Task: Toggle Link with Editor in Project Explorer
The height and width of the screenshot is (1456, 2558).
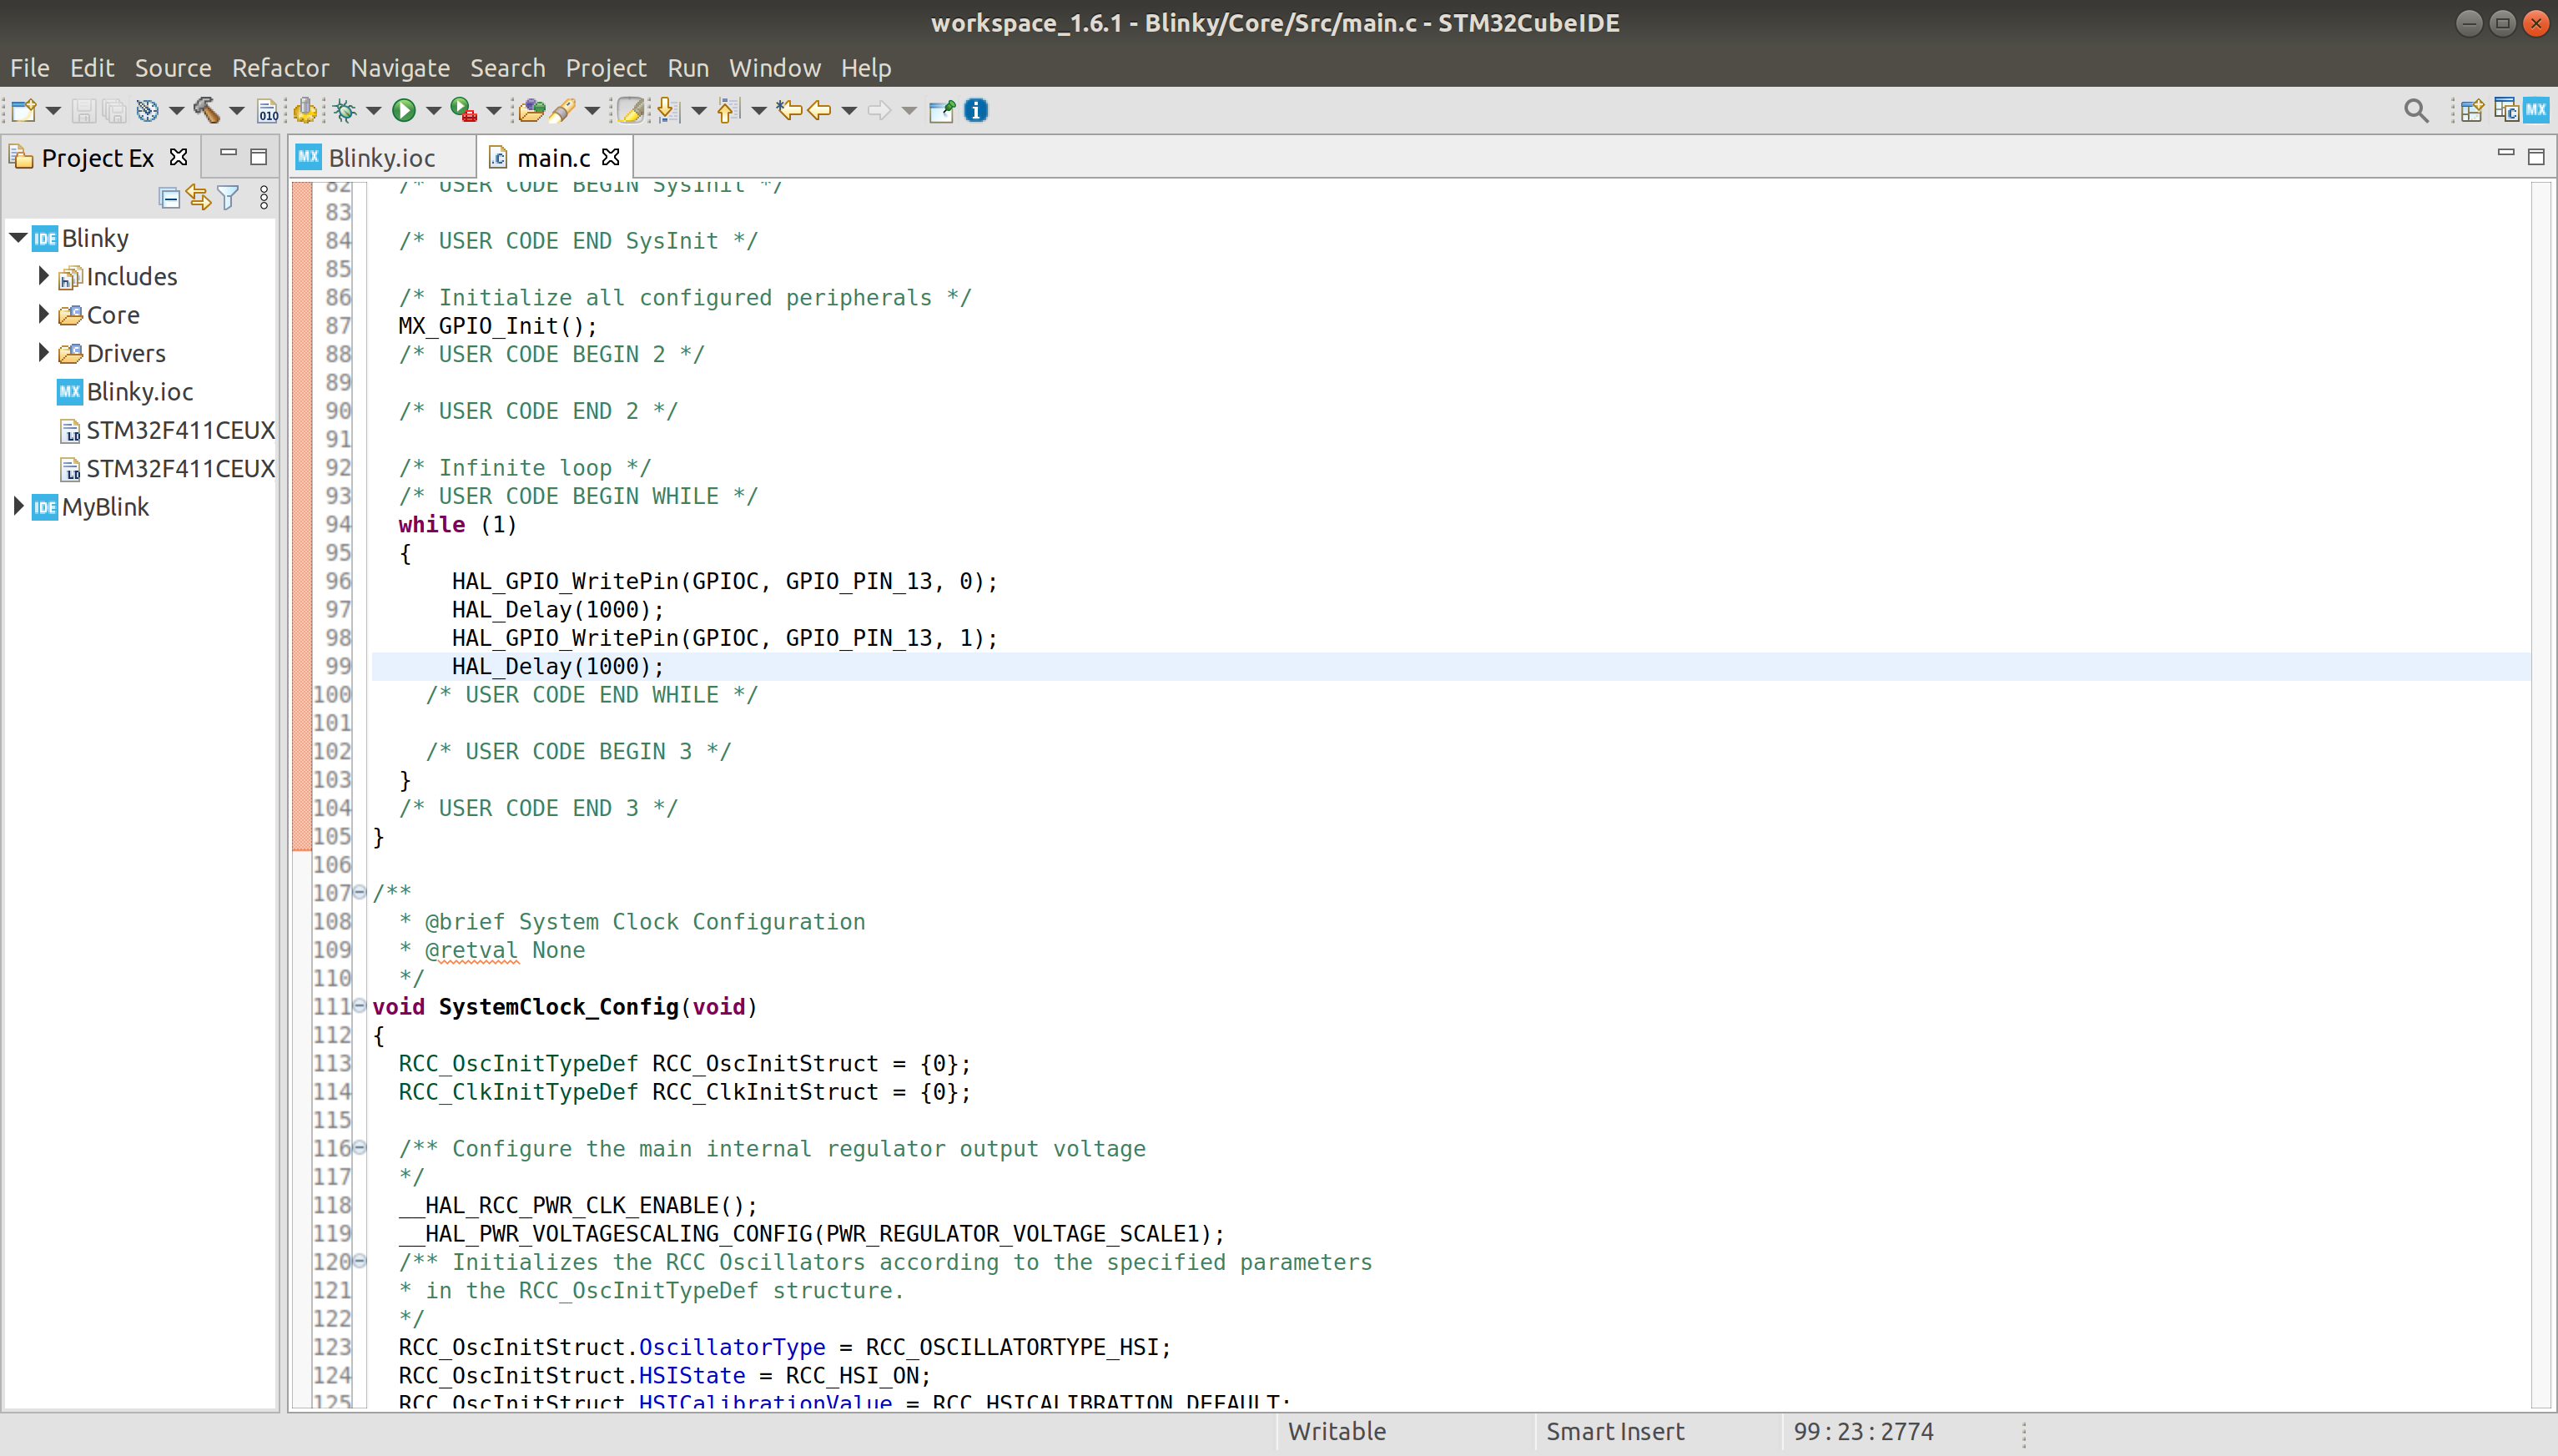Action: tap(199, 198)
